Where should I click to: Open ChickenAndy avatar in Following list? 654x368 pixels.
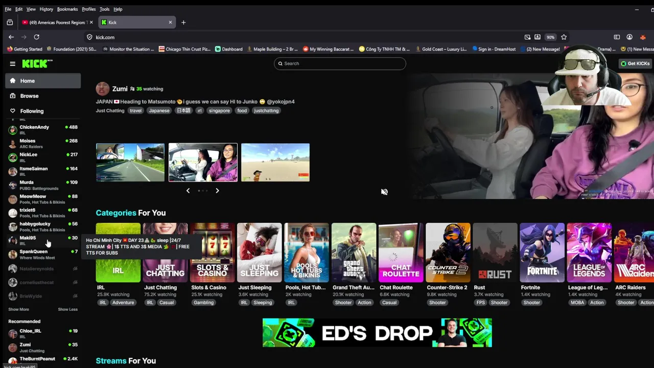[13, 130]
